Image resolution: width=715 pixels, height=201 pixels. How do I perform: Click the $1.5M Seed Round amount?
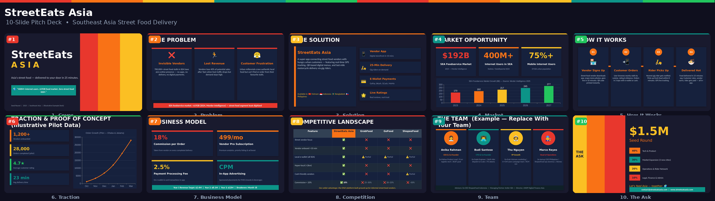pos(649,131)
